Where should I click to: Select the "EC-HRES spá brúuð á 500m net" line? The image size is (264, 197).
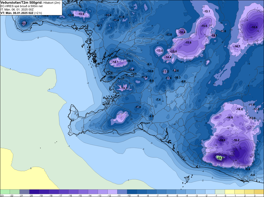(x=22, y=6)
